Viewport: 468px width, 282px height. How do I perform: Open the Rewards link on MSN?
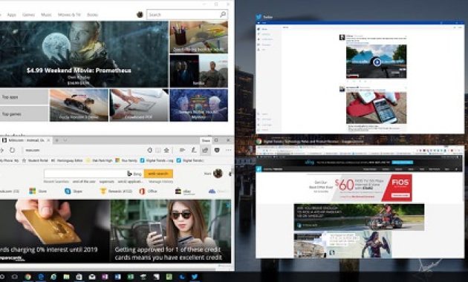pos(116,191)
